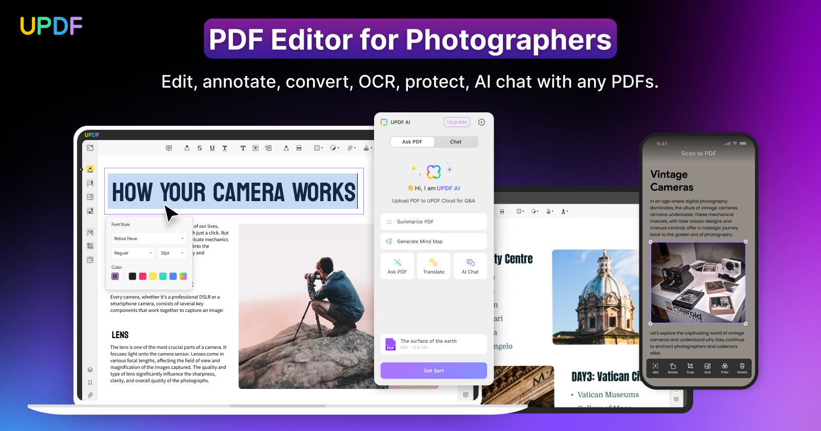Open the fill and sign sidebar icon
Image resolution: width=821 pixels, height=431 pixels.
pos(90,211)
